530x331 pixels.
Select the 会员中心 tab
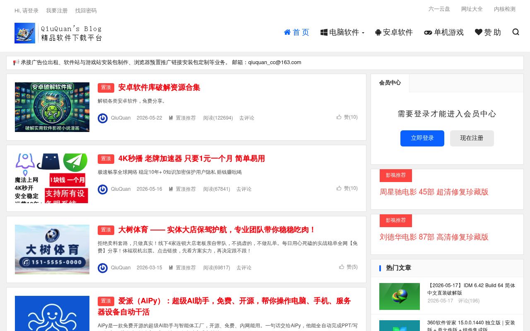click(390, 83)
